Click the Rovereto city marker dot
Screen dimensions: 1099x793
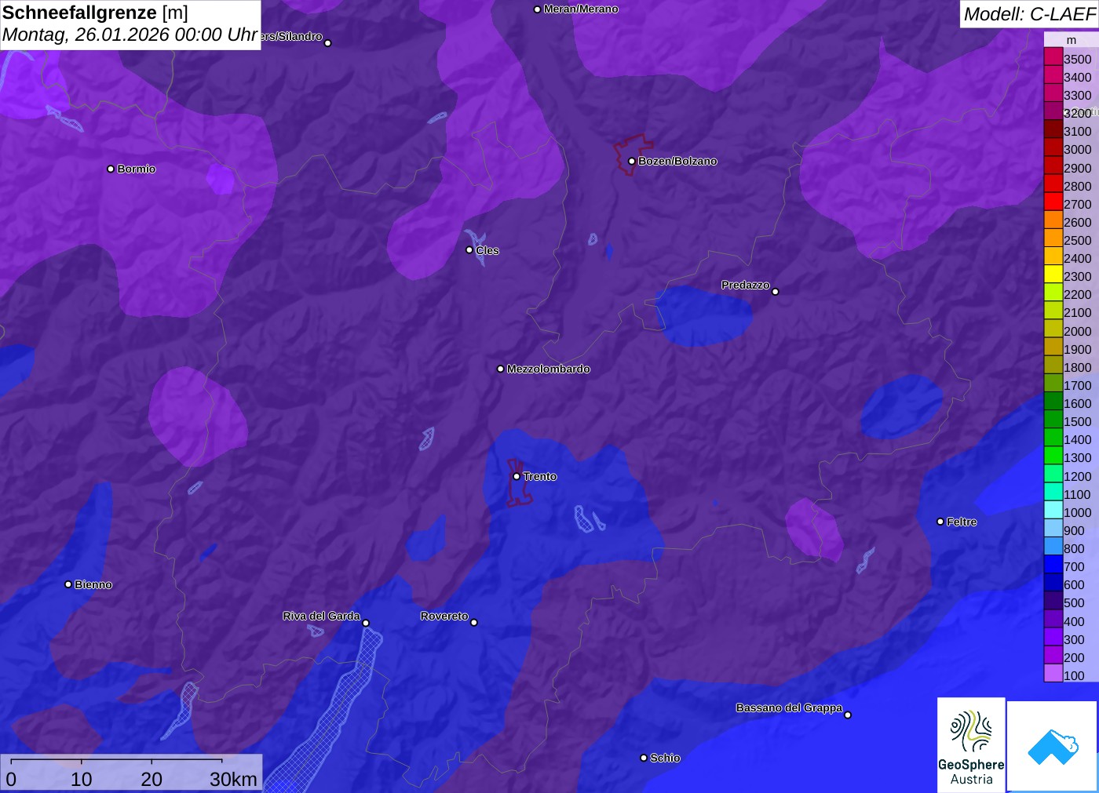(474, 623)
